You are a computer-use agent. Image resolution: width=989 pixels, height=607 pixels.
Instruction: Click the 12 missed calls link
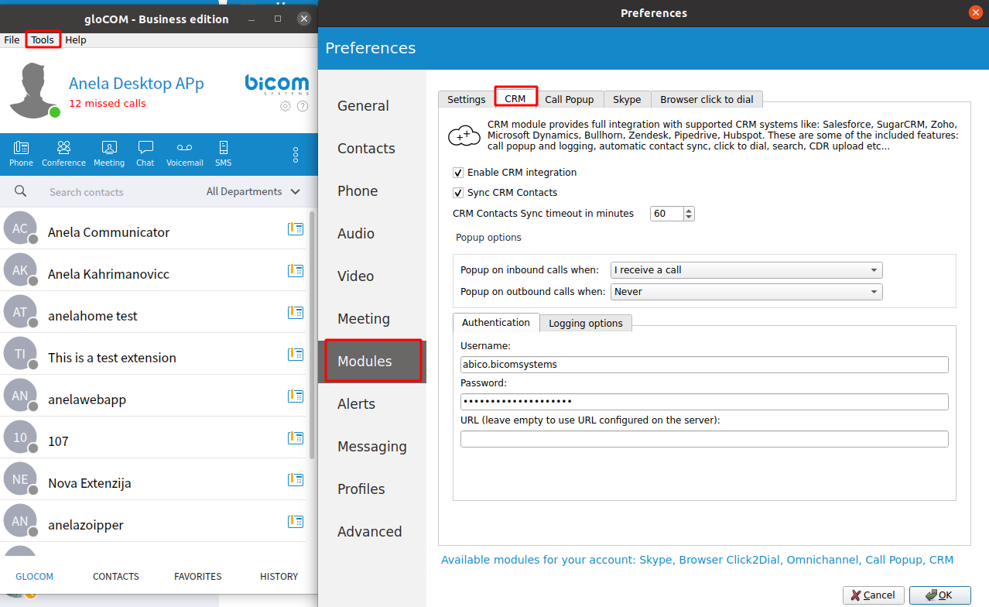(x=108, y=103)
